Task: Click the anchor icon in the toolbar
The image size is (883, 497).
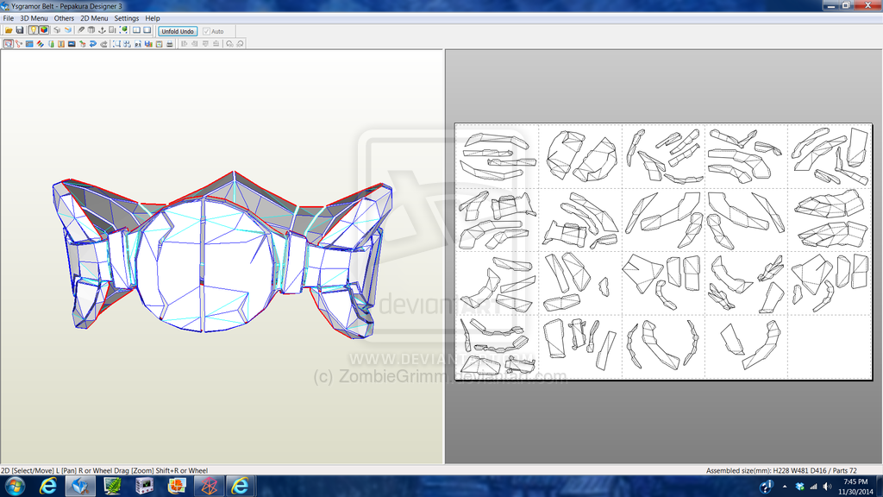Action: 102,30
